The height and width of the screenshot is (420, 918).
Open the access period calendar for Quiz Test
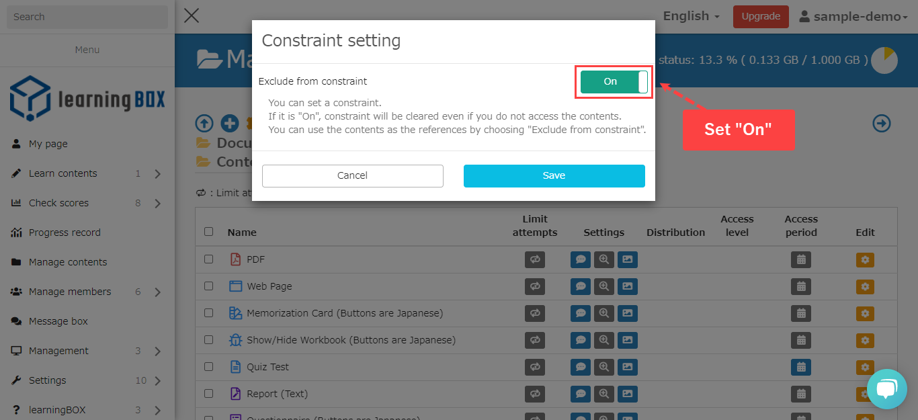(800, 367)
